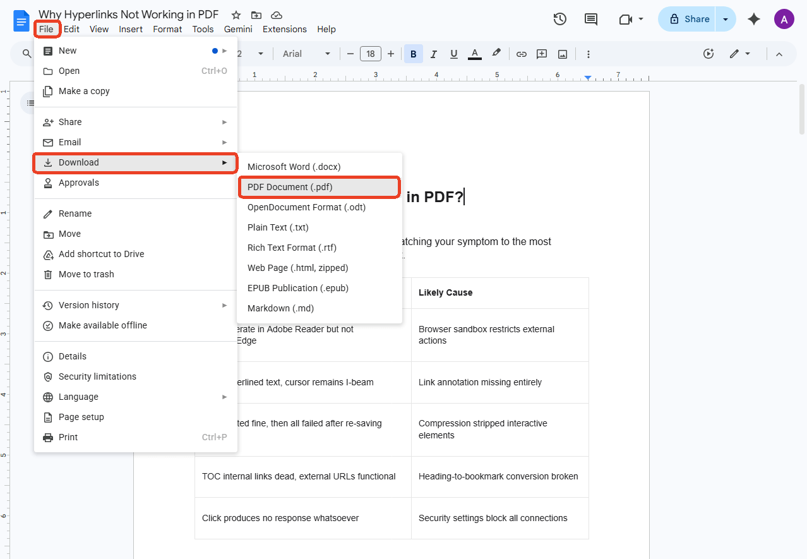Toggle Italic formatting

point(434,54)
